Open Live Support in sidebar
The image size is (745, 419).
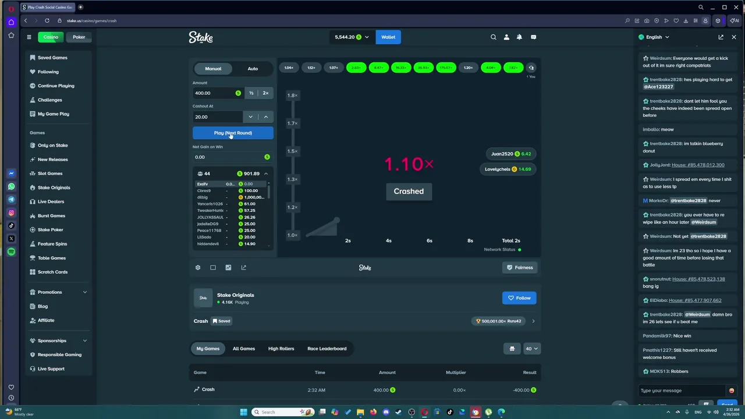(x=51, y=369)
